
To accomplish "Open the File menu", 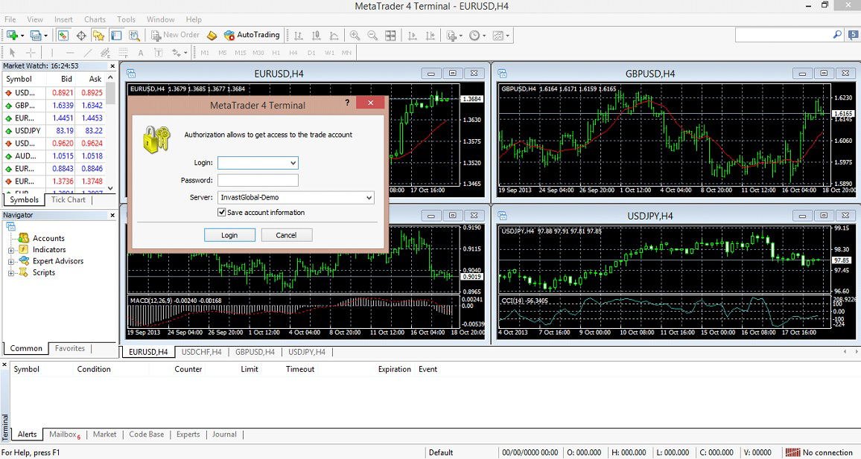I will 10,19.
